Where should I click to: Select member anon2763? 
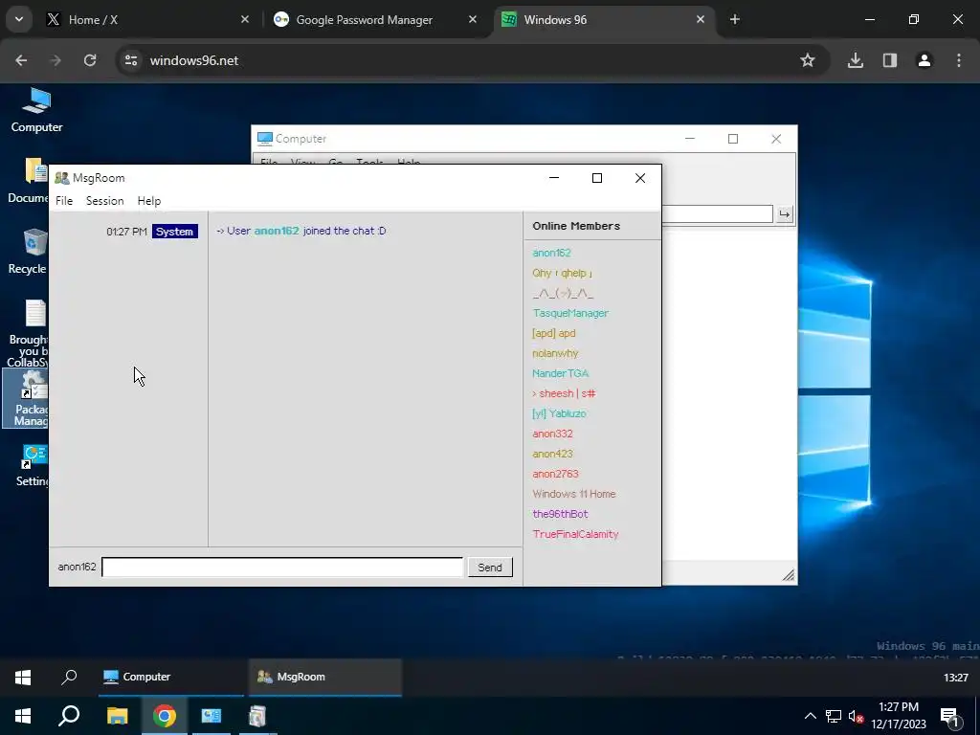[x=556, y=474]
